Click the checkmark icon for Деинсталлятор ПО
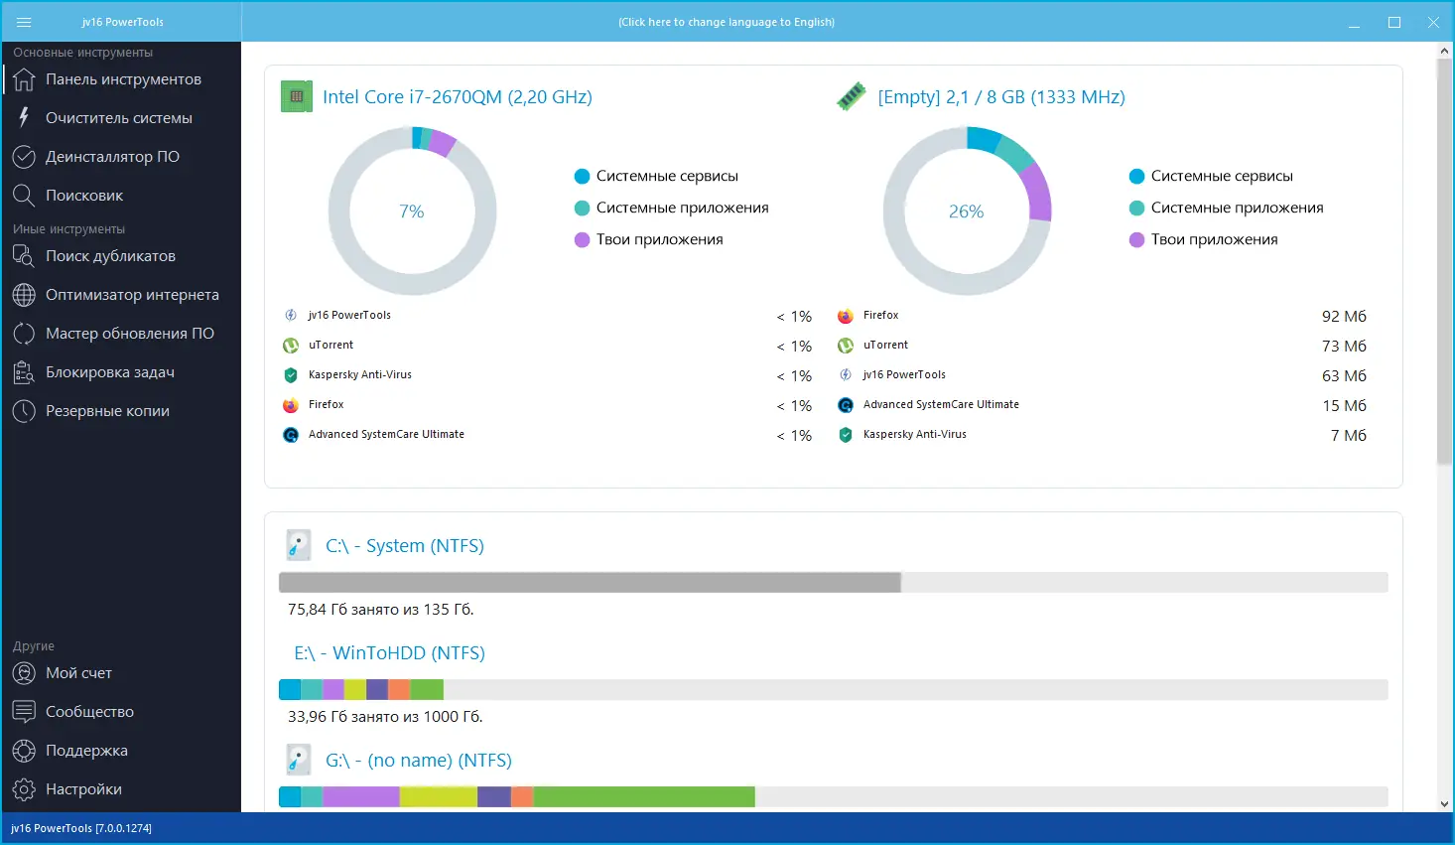Viewport: 1455px width, 845px height. coord(24,157)
